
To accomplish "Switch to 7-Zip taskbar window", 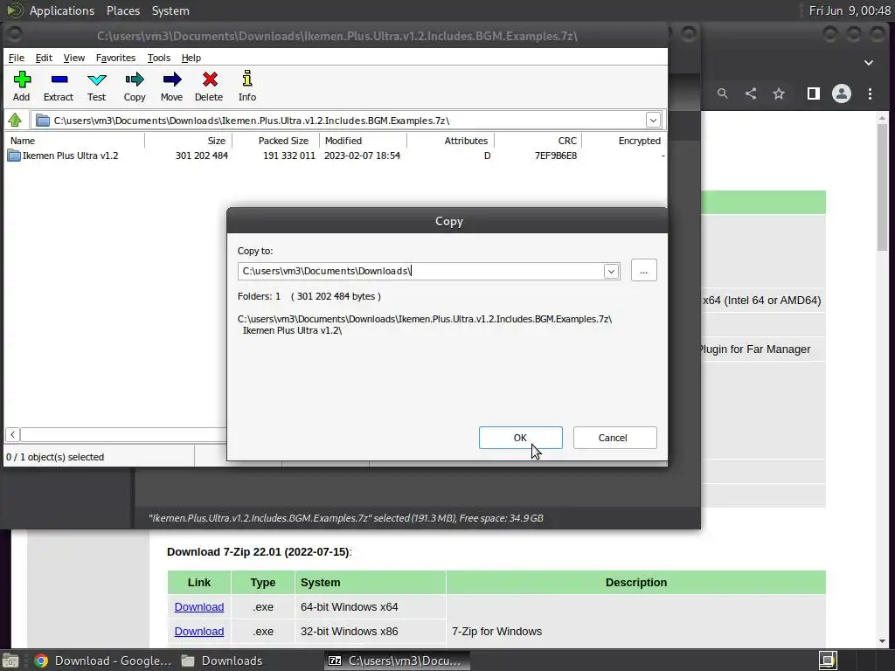I will point(398,661).
